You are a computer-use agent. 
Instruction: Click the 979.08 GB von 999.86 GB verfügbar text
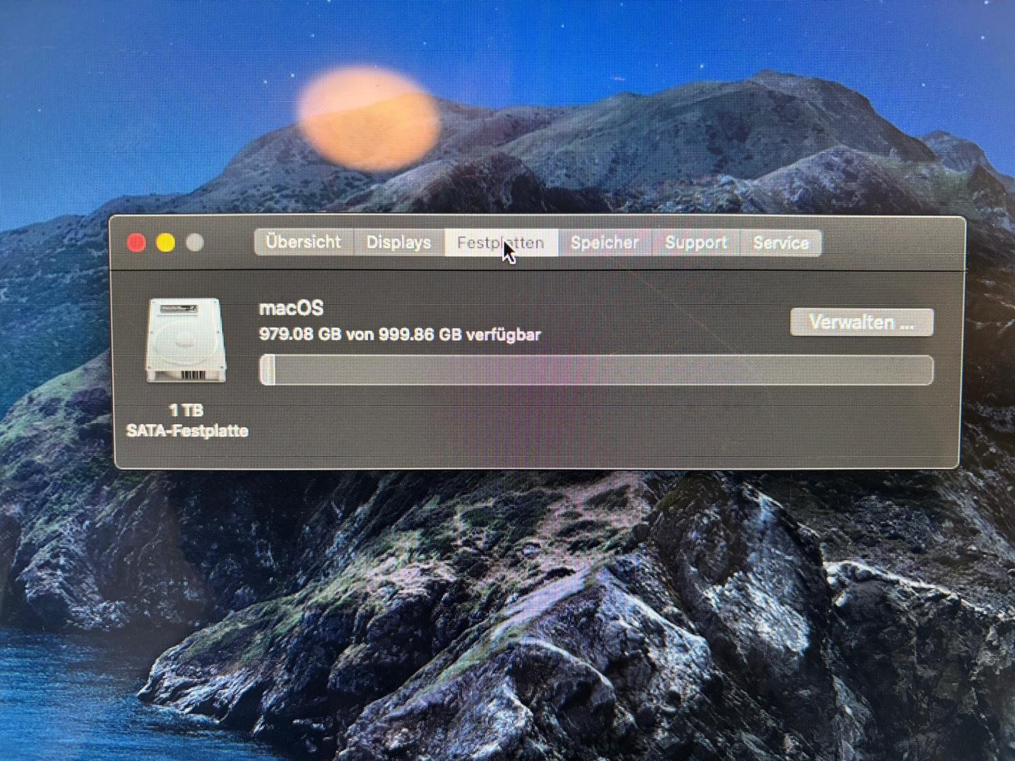pos(400,334)
